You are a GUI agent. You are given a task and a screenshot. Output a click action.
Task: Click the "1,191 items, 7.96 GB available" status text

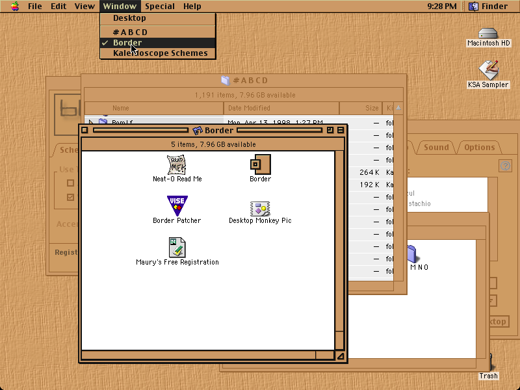pos(245,95)
